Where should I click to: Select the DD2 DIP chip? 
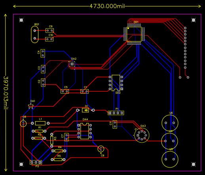point(116,83)
